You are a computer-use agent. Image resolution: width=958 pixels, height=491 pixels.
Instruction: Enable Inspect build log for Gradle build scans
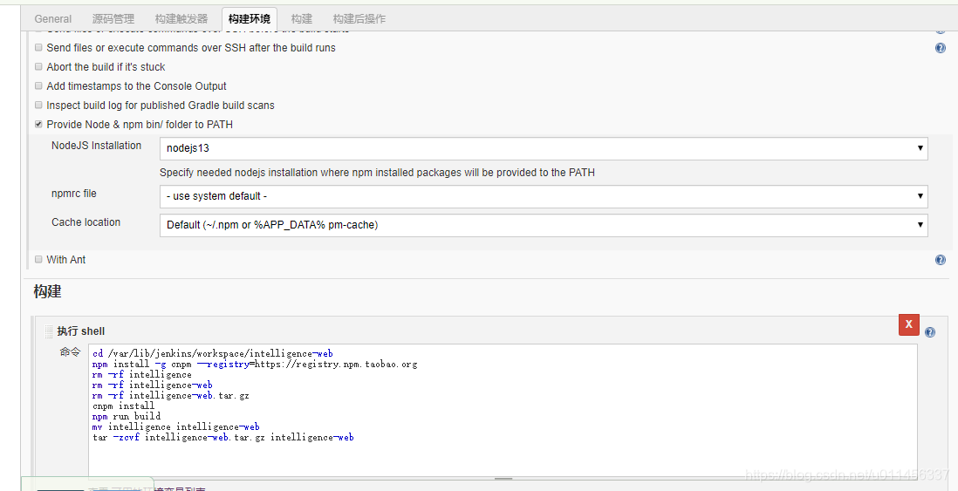coord(38,105)
